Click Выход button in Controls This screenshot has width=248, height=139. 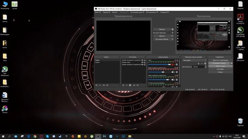[220, 72]
